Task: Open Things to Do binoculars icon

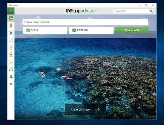Action: coord(11,33)
